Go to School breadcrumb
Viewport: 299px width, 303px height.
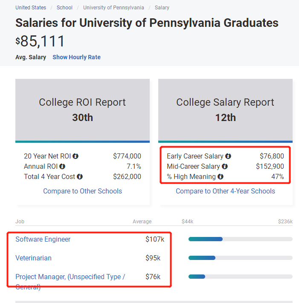(x=65, y=8)
